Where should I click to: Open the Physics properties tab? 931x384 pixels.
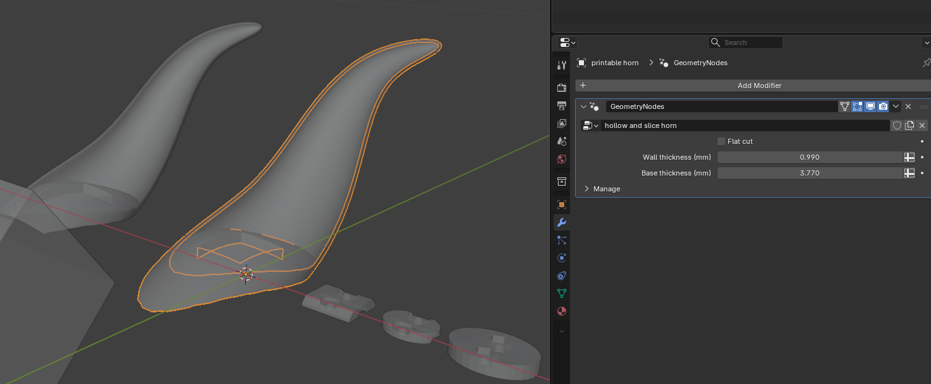click(x=561, y=258)
